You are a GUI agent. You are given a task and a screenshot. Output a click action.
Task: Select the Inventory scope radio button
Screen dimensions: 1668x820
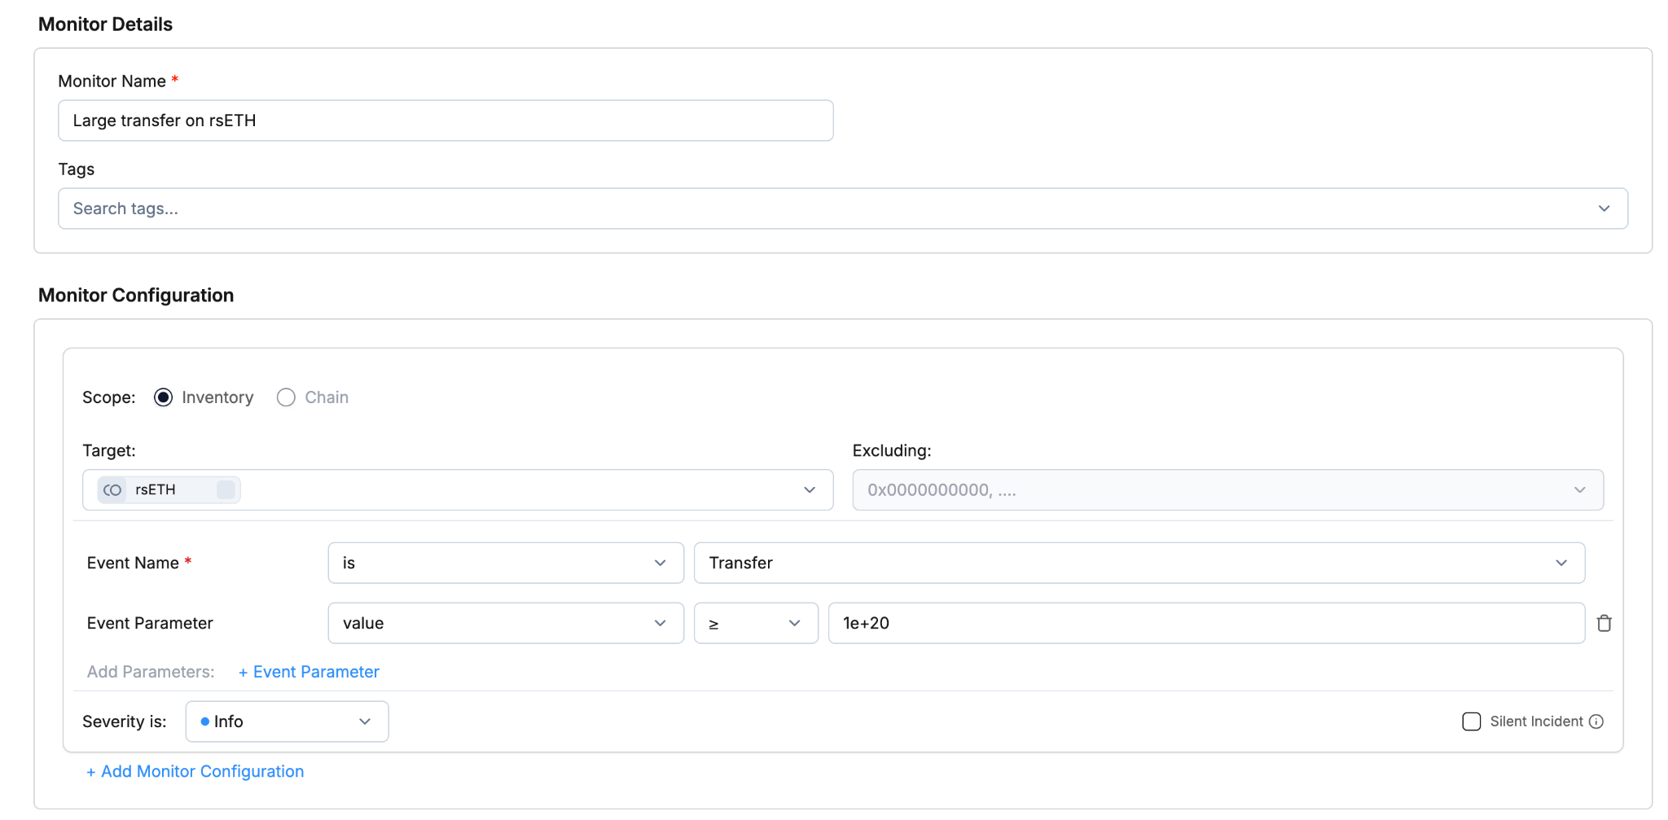[164, 397]
